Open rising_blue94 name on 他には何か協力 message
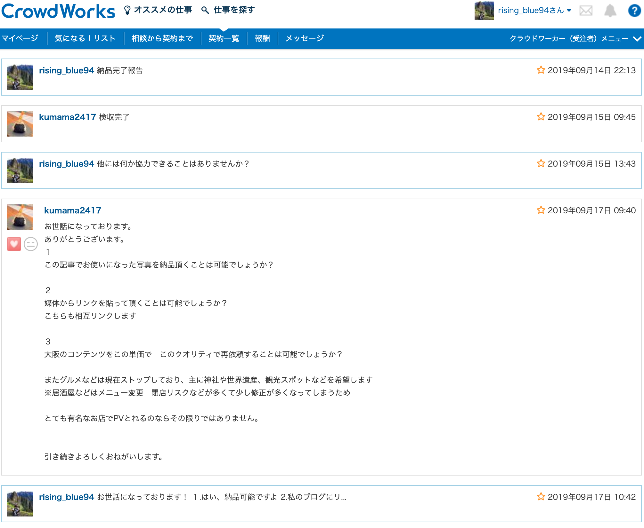 coord(67,164)
